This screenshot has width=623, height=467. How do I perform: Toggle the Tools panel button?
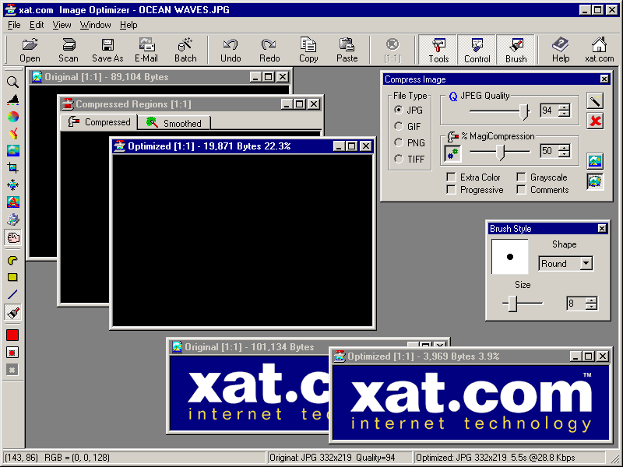438,50
